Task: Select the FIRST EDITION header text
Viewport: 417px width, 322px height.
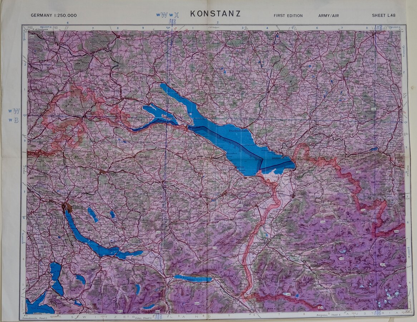Action: tap(288, 16)
